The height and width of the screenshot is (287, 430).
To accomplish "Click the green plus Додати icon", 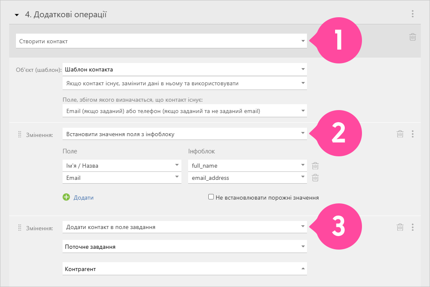I will 66,197.
